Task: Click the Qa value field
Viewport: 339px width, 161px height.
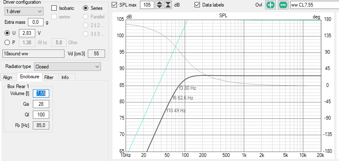Action: tap(41, 104)
